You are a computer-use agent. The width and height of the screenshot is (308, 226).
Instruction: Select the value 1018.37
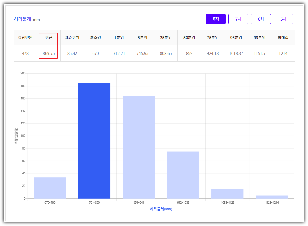(236, 53)
